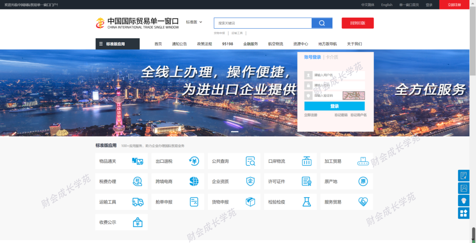This screenshot has height=243, width=476.
Task: Expand the 标准版 version dropdown
Action: click(194, 22)
